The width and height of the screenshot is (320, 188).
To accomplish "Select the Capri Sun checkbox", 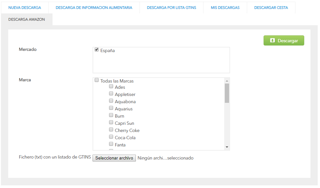I will (111, 122).
